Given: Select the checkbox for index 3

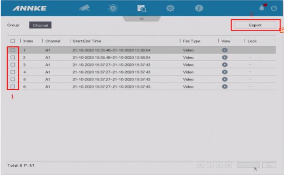Looking at the screenshot, I should click(x=13, y=65).
